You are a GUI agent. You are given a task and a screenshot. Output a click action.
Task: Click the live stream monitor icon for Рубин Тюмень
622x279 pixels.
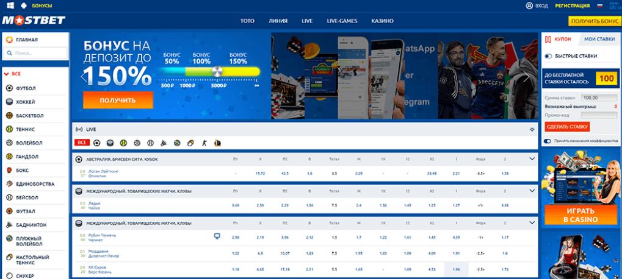pyautogui.click(x=217, y=236)
